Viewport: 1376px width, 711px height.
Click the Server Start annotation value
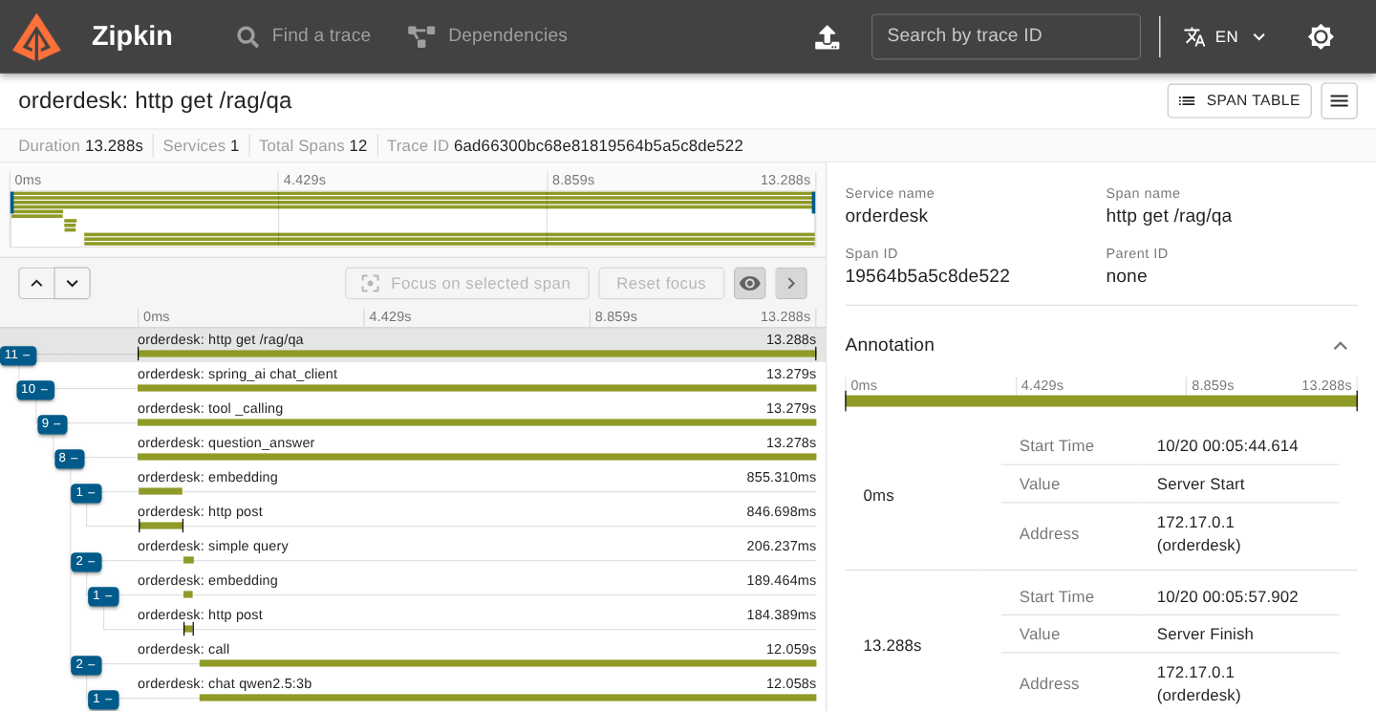(1200, 485)
